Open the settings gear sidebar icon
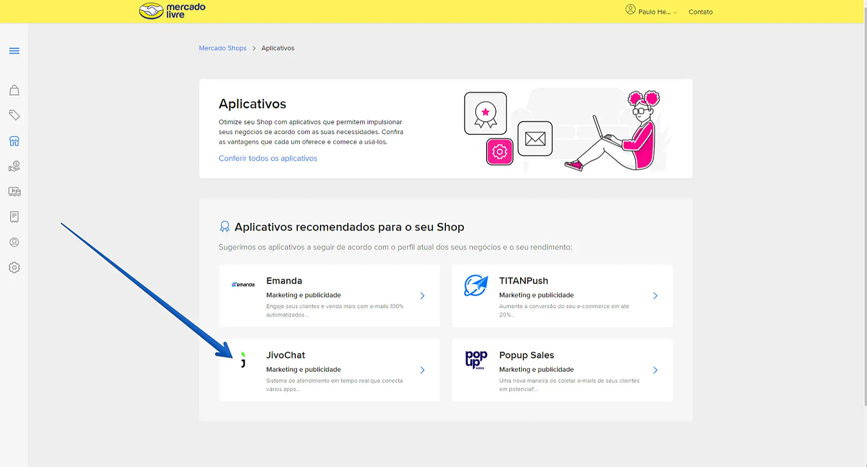Image resolution: width=867 pixels, height=467 pixels. pos(14,268)
